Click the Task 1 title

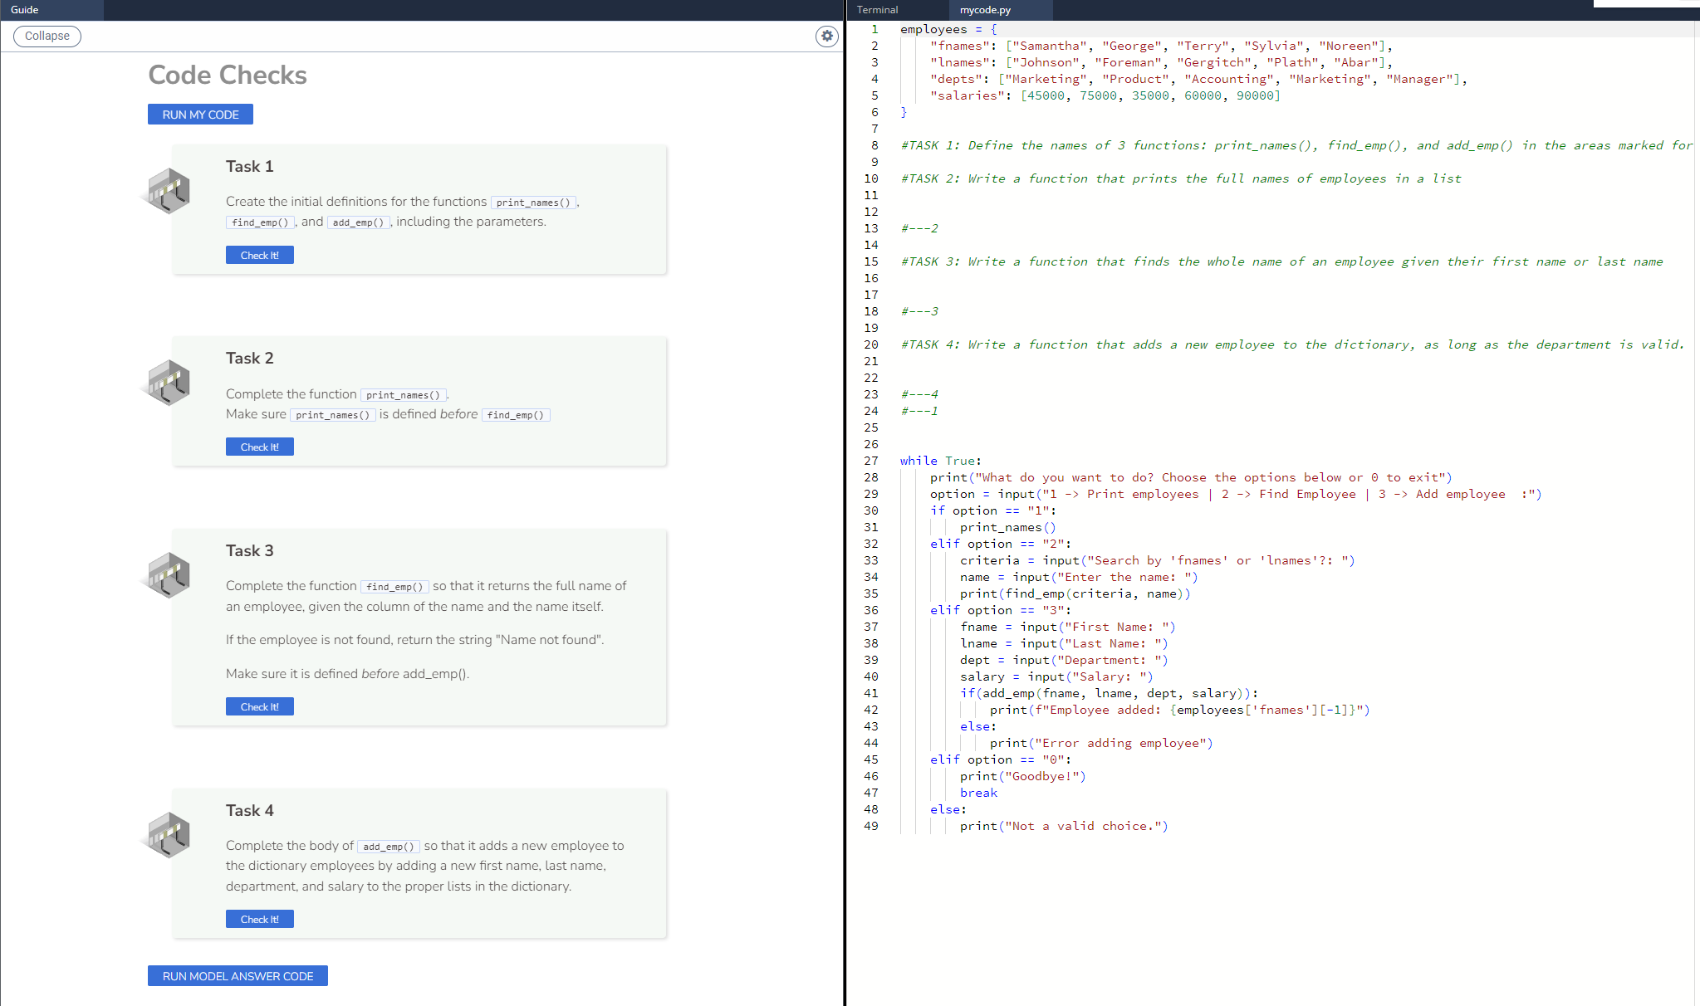pos(250,166)
